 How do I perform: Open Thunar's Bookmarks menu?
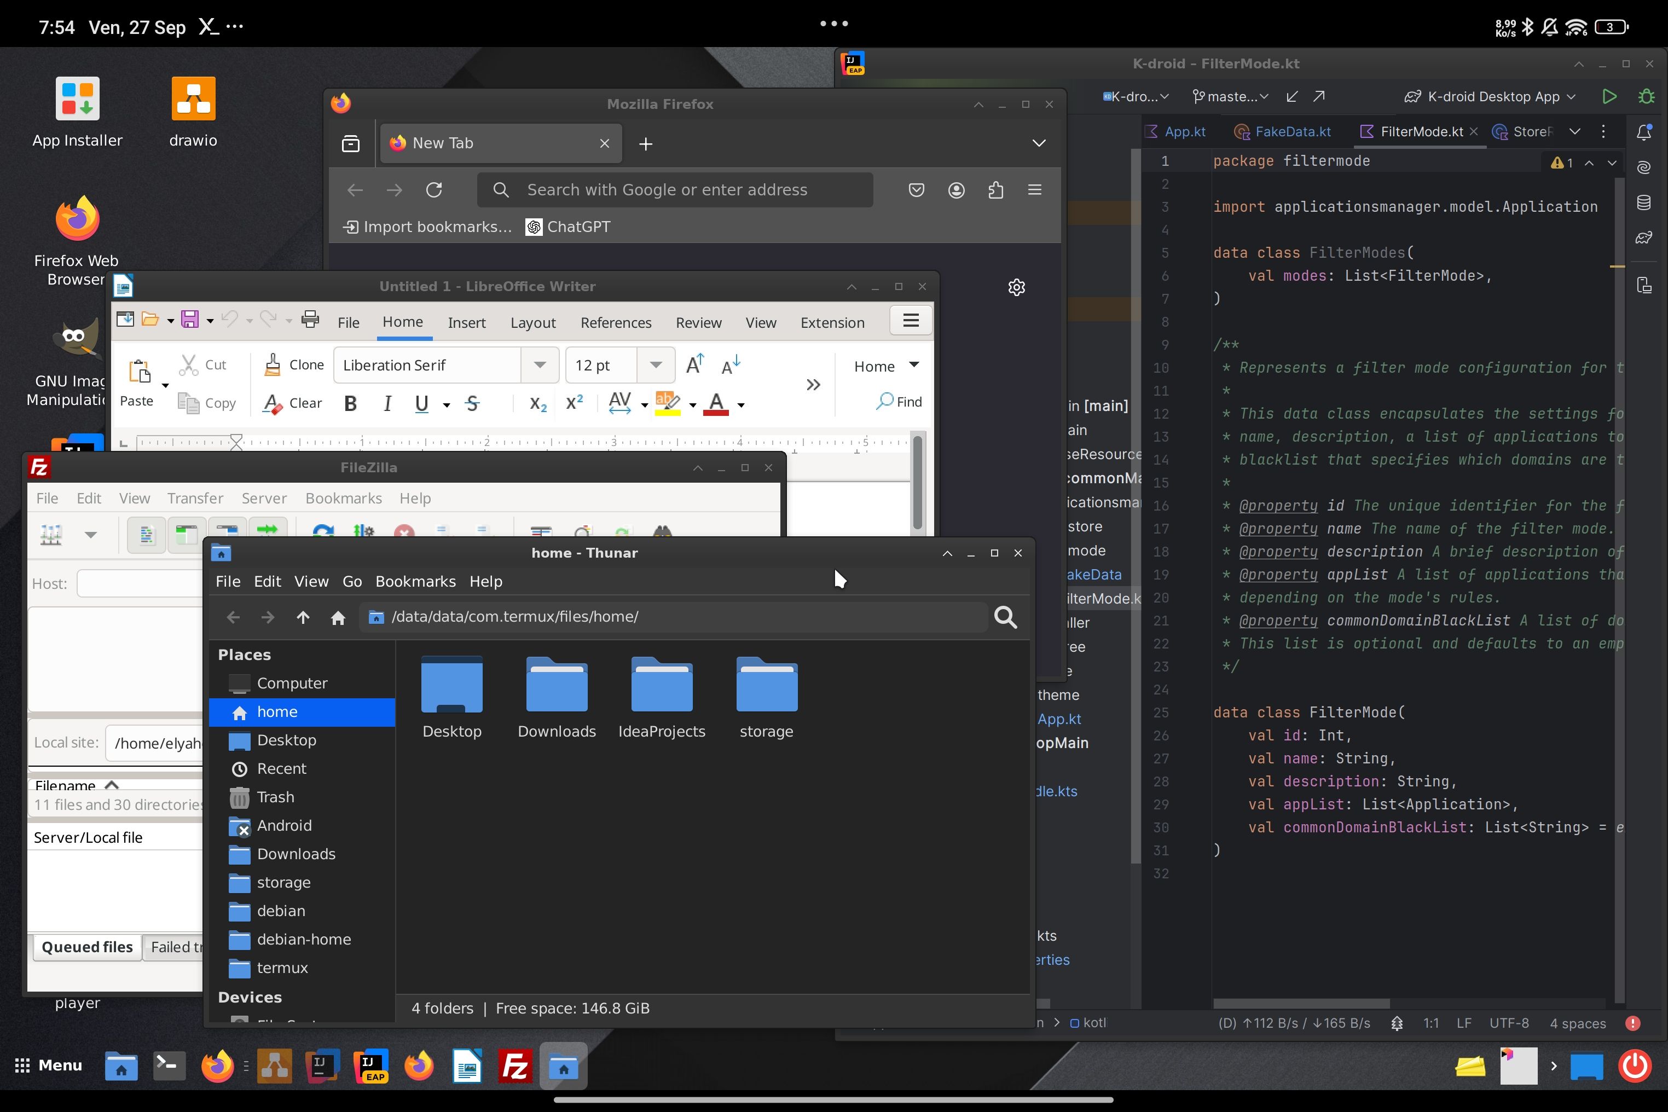click(415, 582)
